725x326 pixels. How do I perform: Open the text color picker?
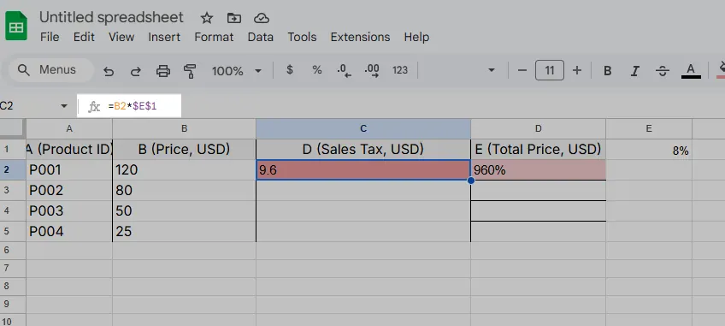click(691, 70)
